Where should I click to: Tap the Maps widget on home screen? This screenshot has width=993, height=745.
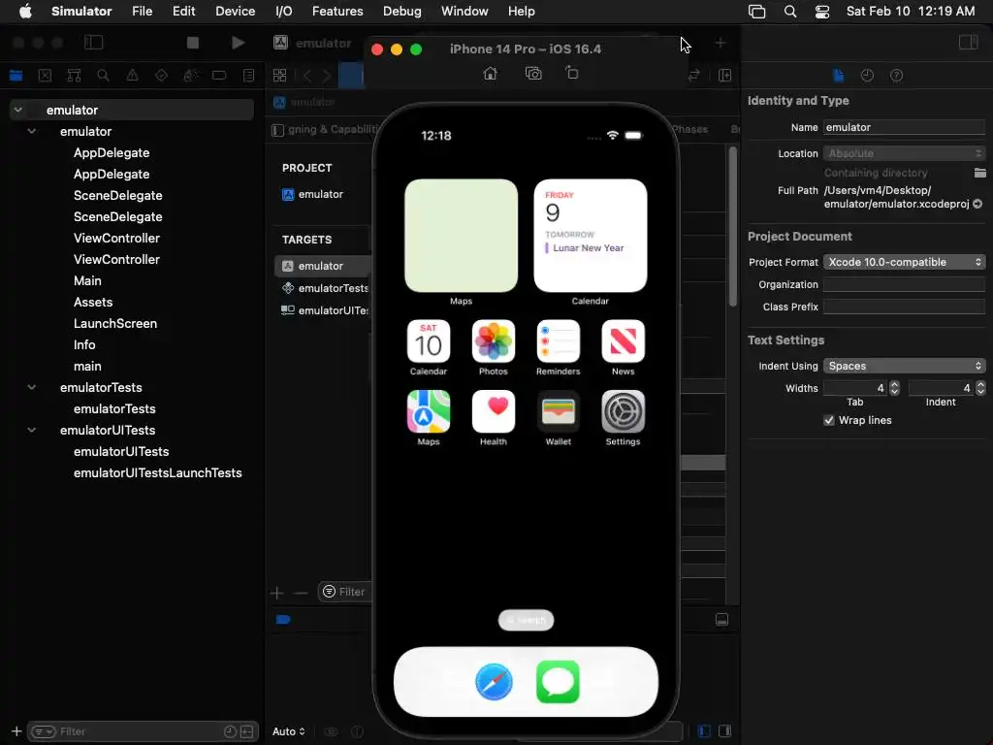click(461, 236)
